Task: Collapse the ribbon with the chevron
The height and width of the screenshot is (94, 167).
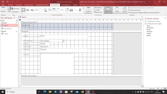Action: (165, 15)
